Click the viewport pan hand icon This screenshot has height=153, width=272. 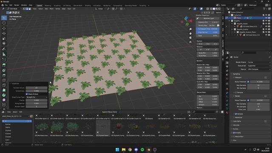pos(190,33)
